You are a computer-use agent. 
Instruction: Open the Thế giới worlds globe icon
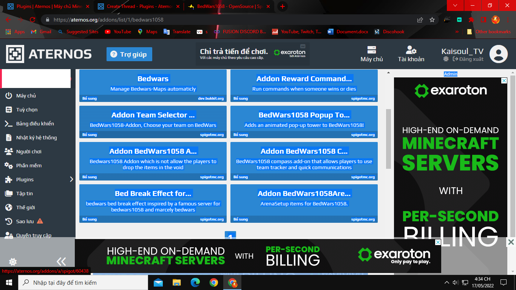tap(9, 207)
